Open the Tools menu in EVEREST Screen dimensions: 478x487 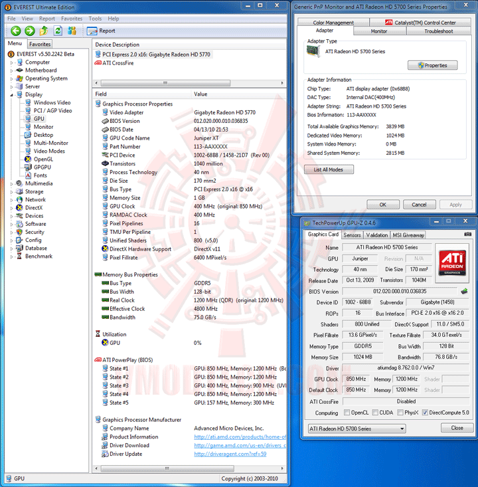point(95,19)
